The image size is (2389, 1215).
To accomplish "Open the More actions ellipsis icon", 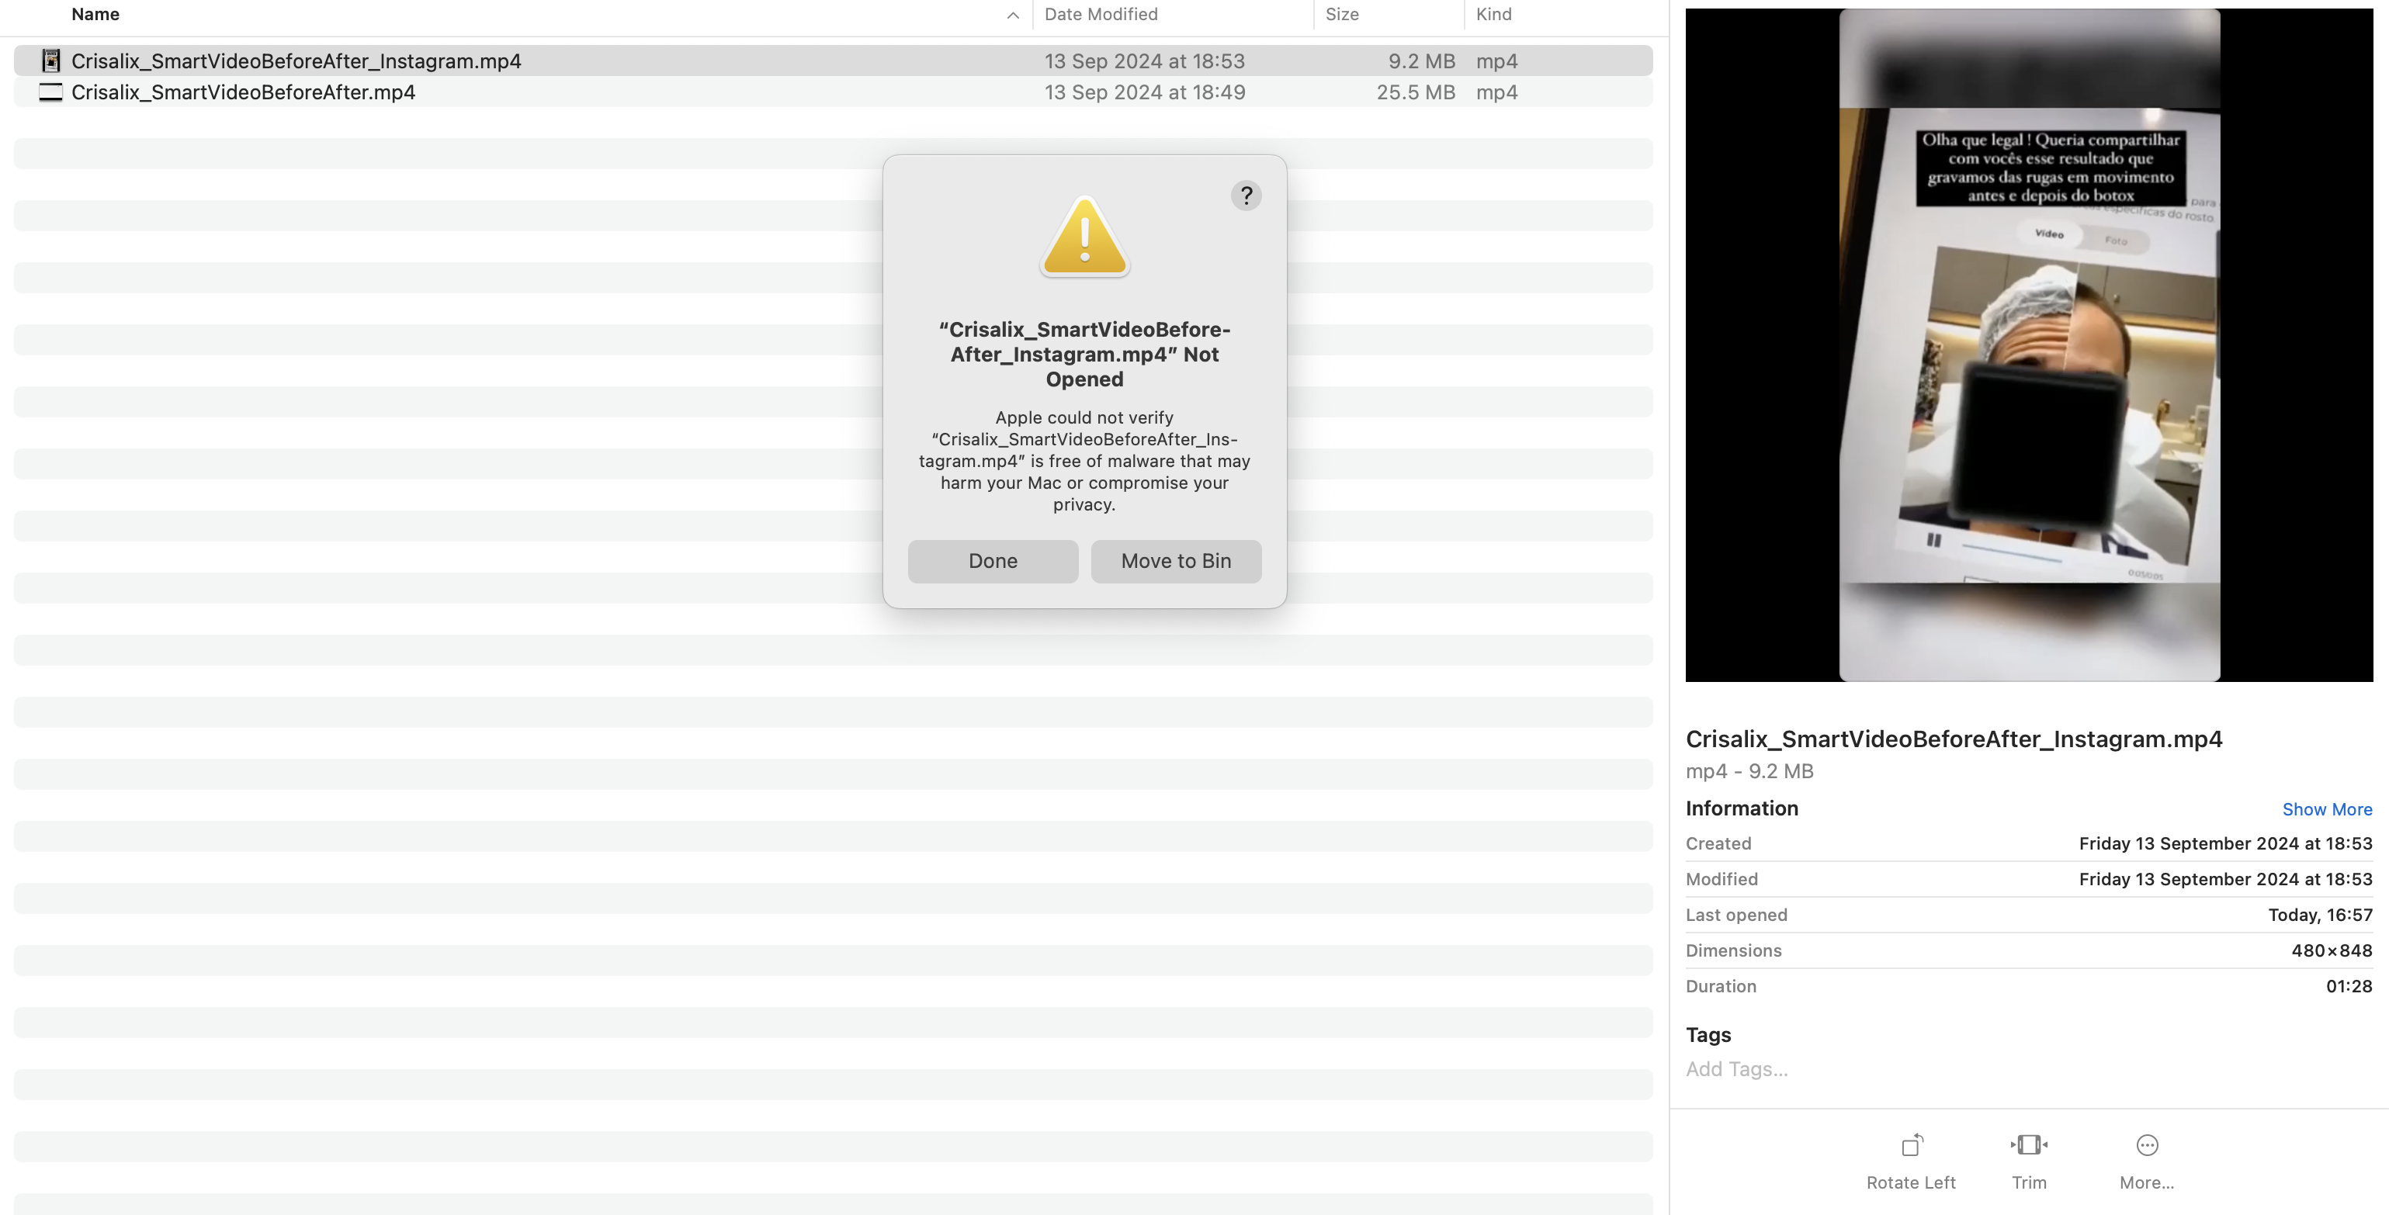I will point(2146,1145).
